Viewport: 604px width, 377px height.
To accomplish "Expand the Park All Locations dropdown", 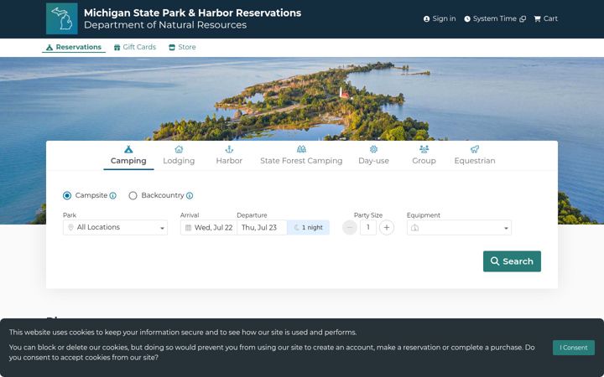I will pos(115,227).
